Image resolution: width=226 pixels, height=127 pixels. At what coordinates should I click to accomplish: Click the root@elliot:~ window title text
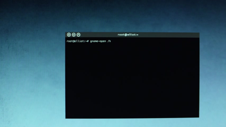point(128,35)
